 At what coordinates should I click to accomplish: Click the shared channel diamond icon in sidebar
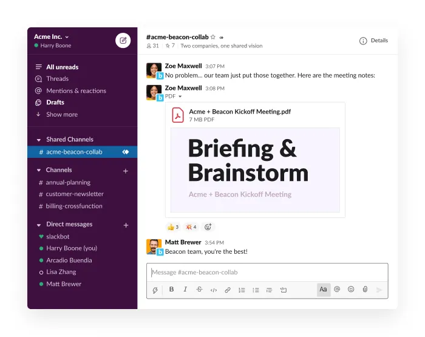126,152
